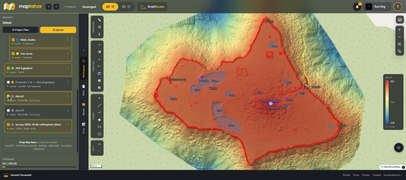Select the blue flood analysis tool
This screenshot has height=180, width=406.
point(99,73)
